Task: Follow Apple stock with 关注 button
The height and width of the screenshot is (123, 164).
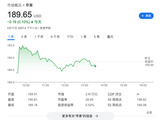Action: (146, 16)
